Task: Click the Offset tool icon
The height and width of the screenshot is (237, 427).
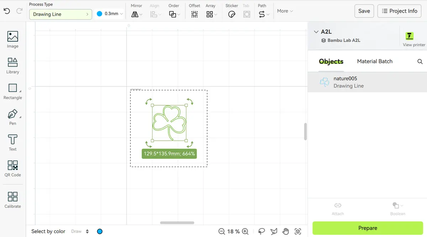Action: click(x=194, y=15)
